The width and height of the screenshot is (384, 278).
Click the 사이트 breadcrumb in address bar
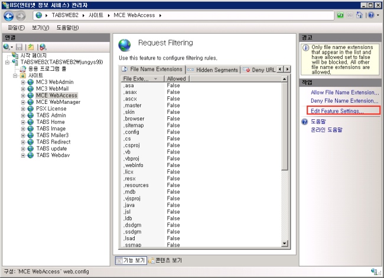(96, 15)
